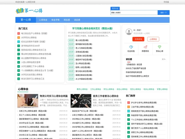Open the 工作心得体会 category link
The height and width of the screenshot is (139, 185).
96,89
